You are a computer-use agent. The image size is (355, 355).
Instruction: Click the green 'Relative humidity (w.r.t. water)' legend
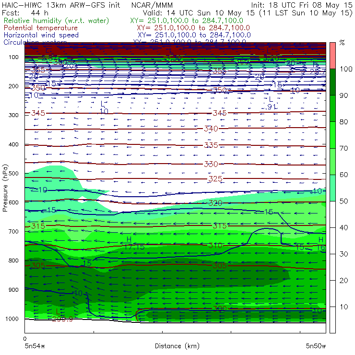pos(57,21)
